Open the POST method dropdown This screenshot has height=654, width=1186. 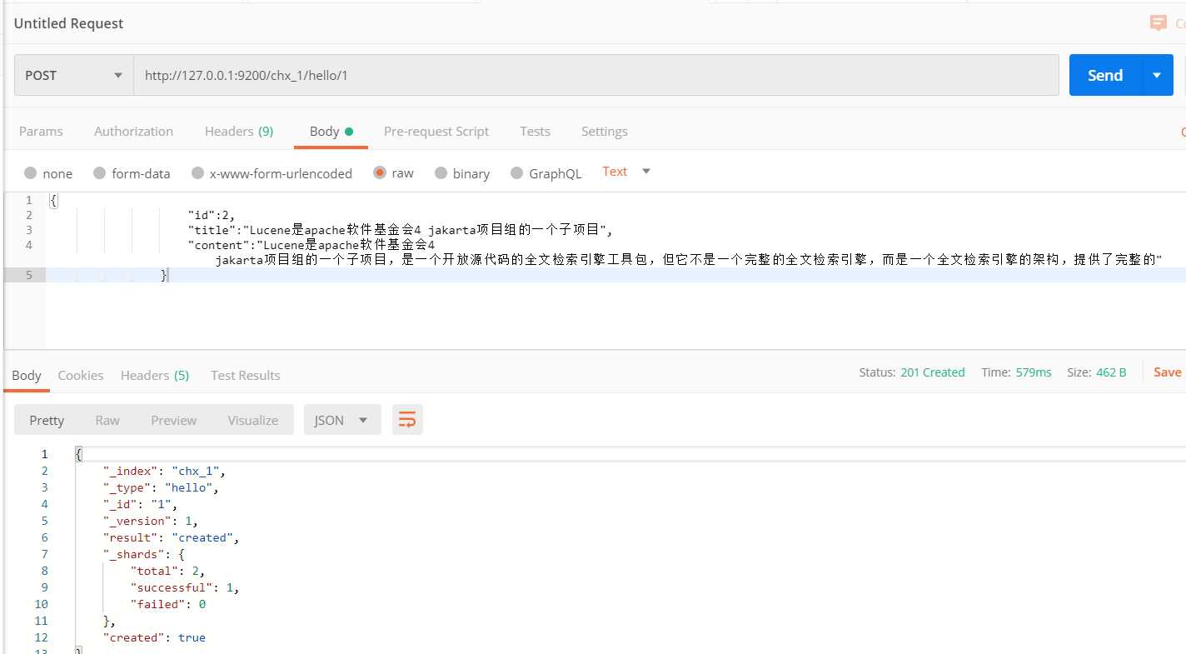tap(73, 75)
